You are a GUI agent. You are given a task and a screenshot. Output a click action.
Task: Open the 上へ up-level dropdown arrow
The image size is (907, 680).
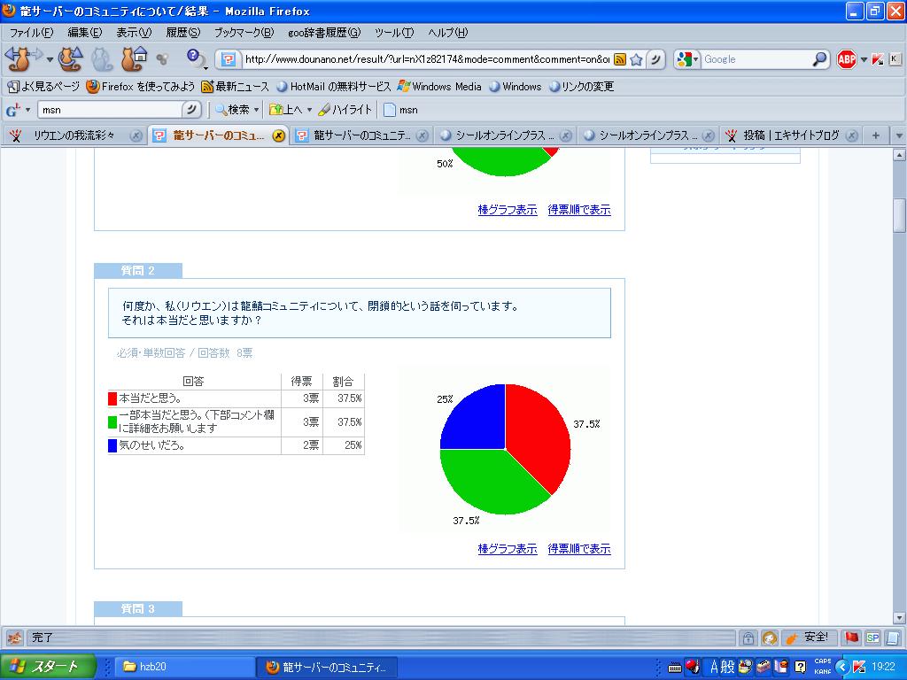pyautogui.click(x=309, y=109)
